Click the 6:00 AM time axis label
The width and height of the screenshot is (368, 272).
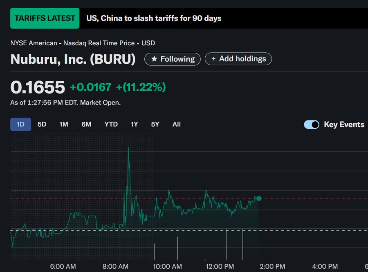pos(63,267)
